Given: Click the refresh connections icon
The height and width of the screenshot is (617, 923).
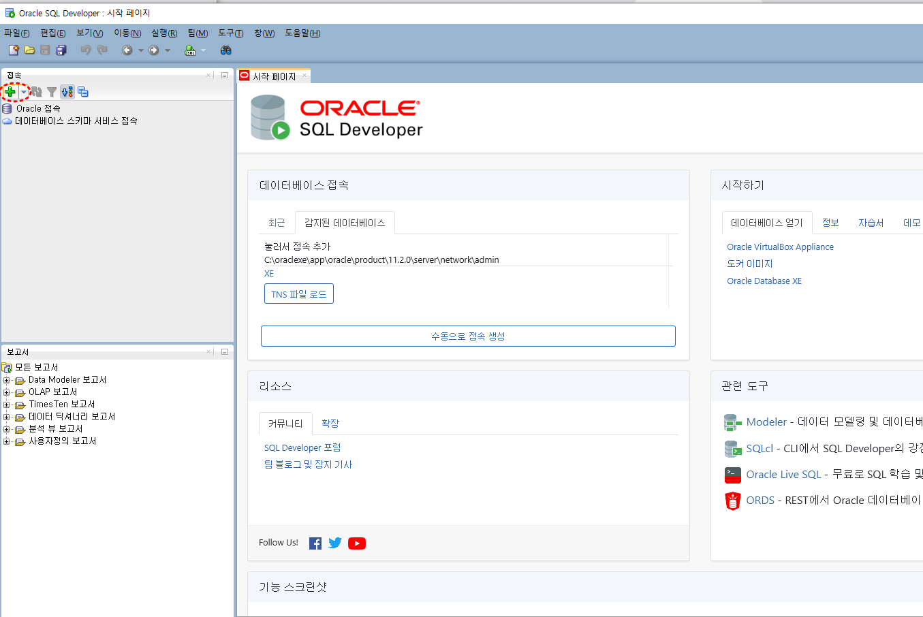Looking at the screenshot, I should tap(37, 91).
